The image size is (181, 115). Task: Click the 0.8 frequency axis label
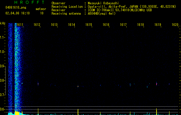(3, 80)
